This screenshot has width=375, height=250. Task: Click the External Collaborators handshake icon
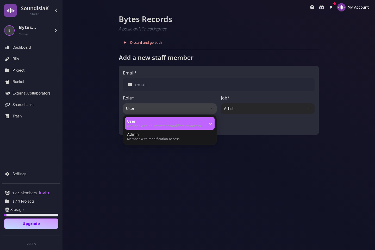click(7, 93)
